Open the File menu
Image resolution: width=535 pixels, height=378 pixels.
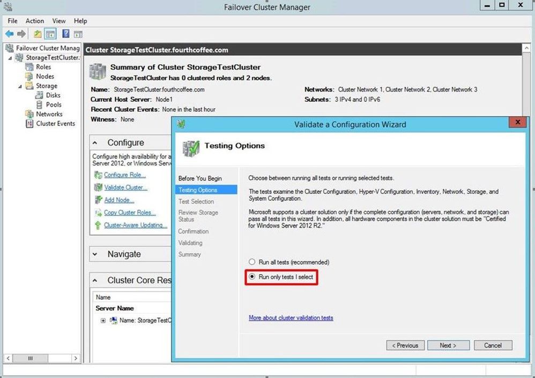click(13, 21)
